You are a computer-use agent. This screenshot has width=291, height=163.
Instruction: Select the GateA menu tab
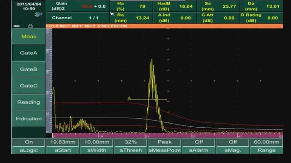[x=29, y=53]
